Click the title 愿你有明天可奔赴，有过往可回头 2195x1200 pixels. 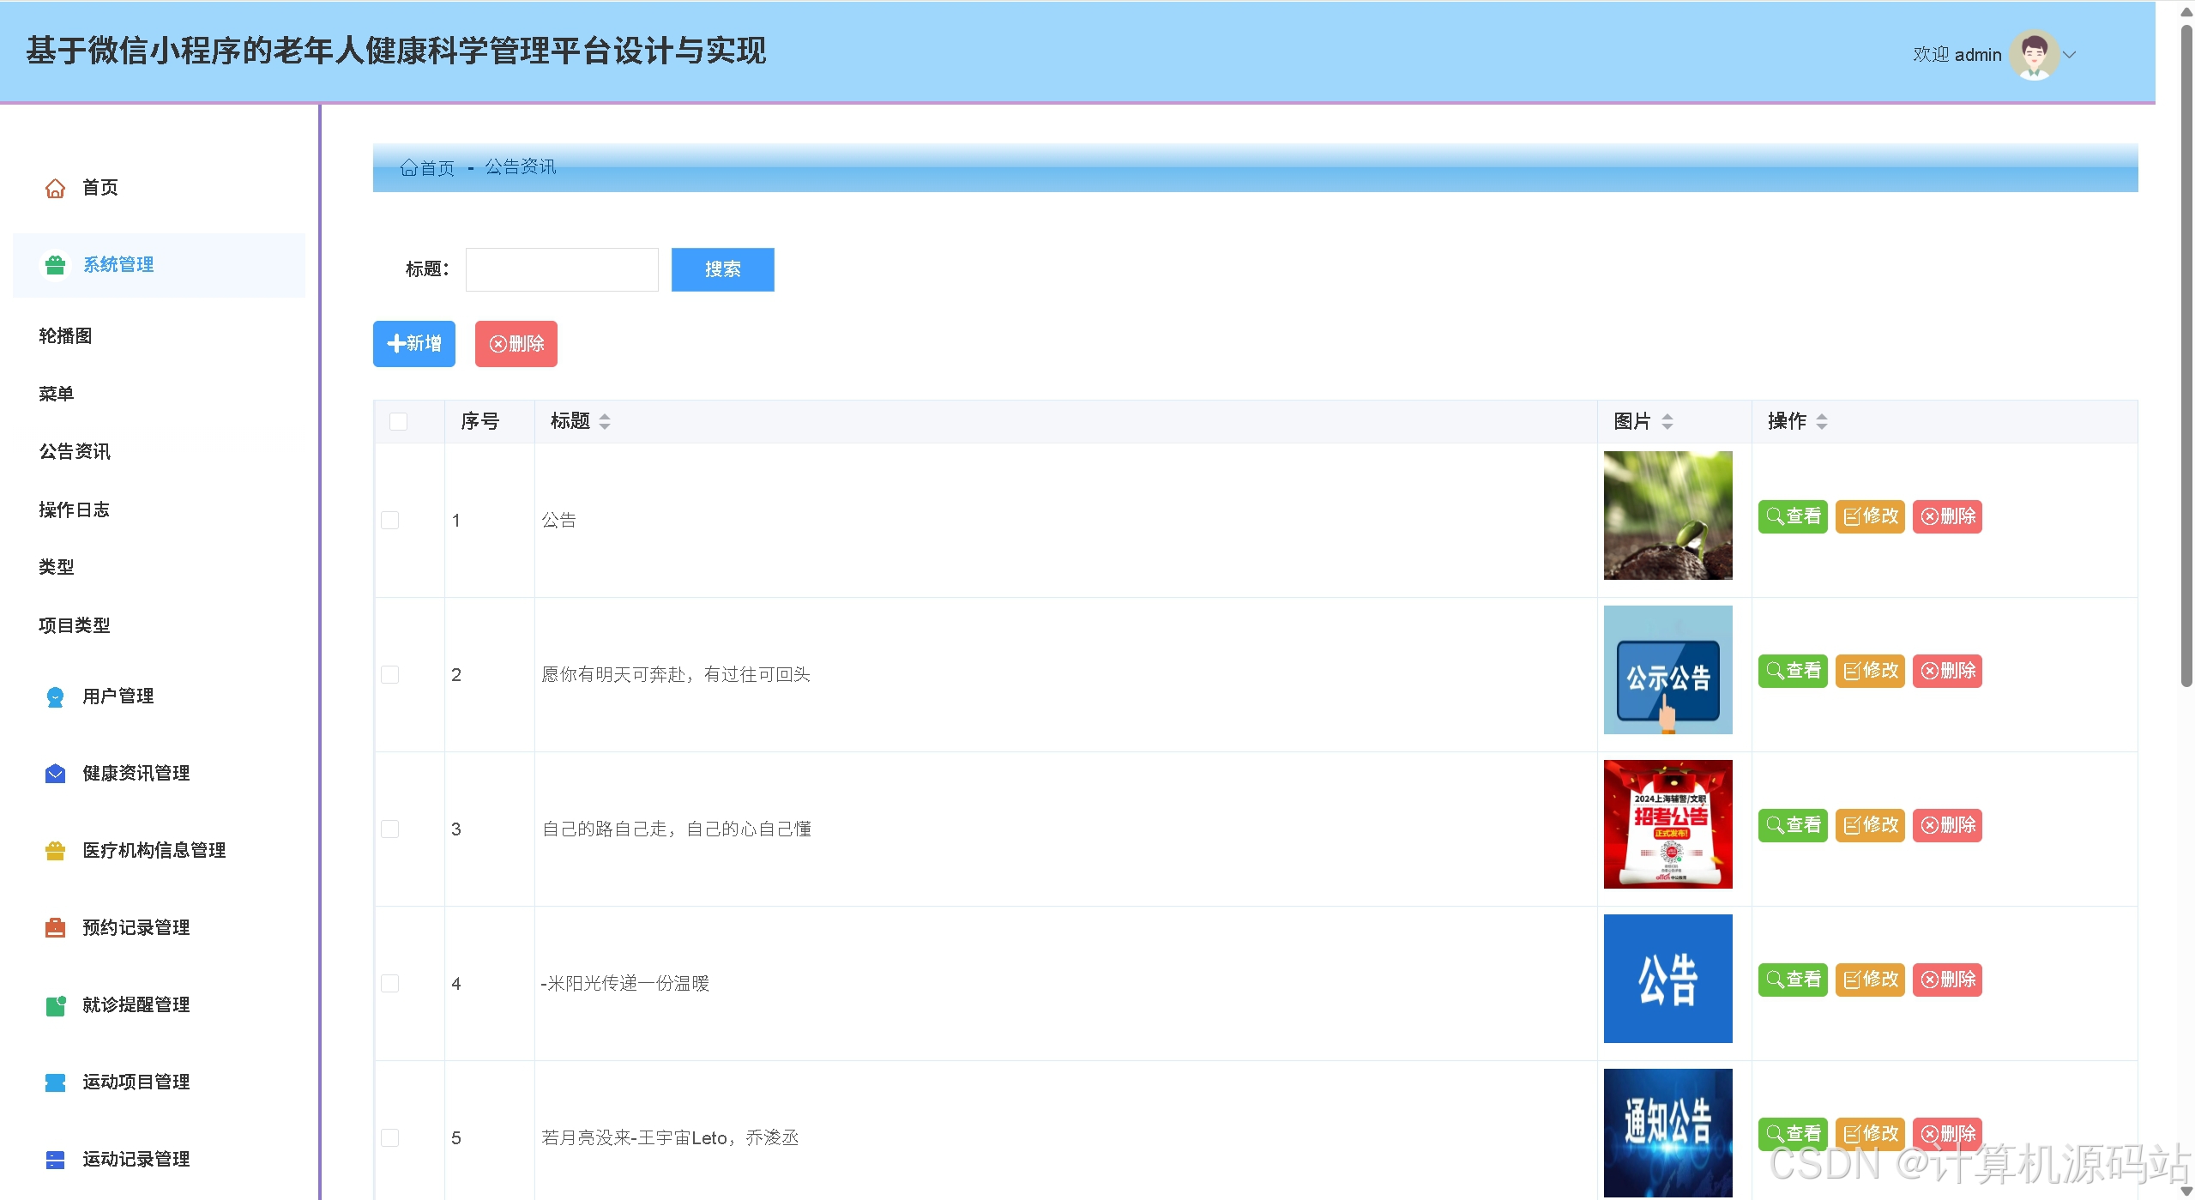(676, 674)
